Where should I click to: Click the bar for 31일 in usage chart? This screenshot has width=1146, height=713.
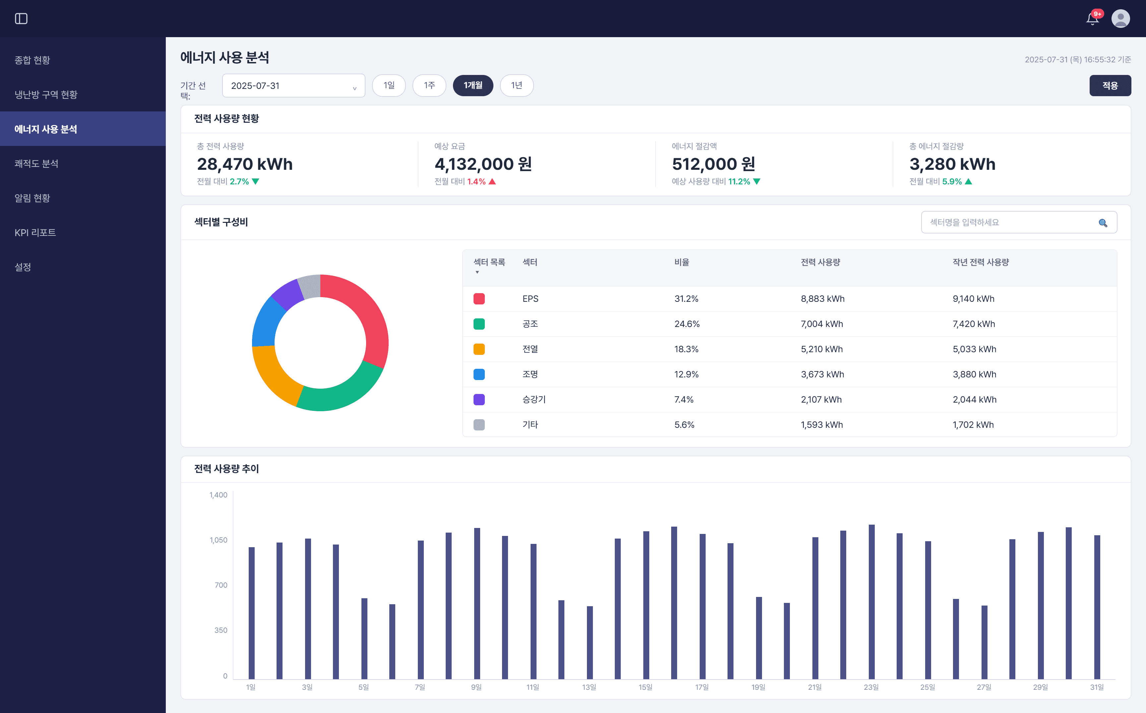pos(1097,607)
